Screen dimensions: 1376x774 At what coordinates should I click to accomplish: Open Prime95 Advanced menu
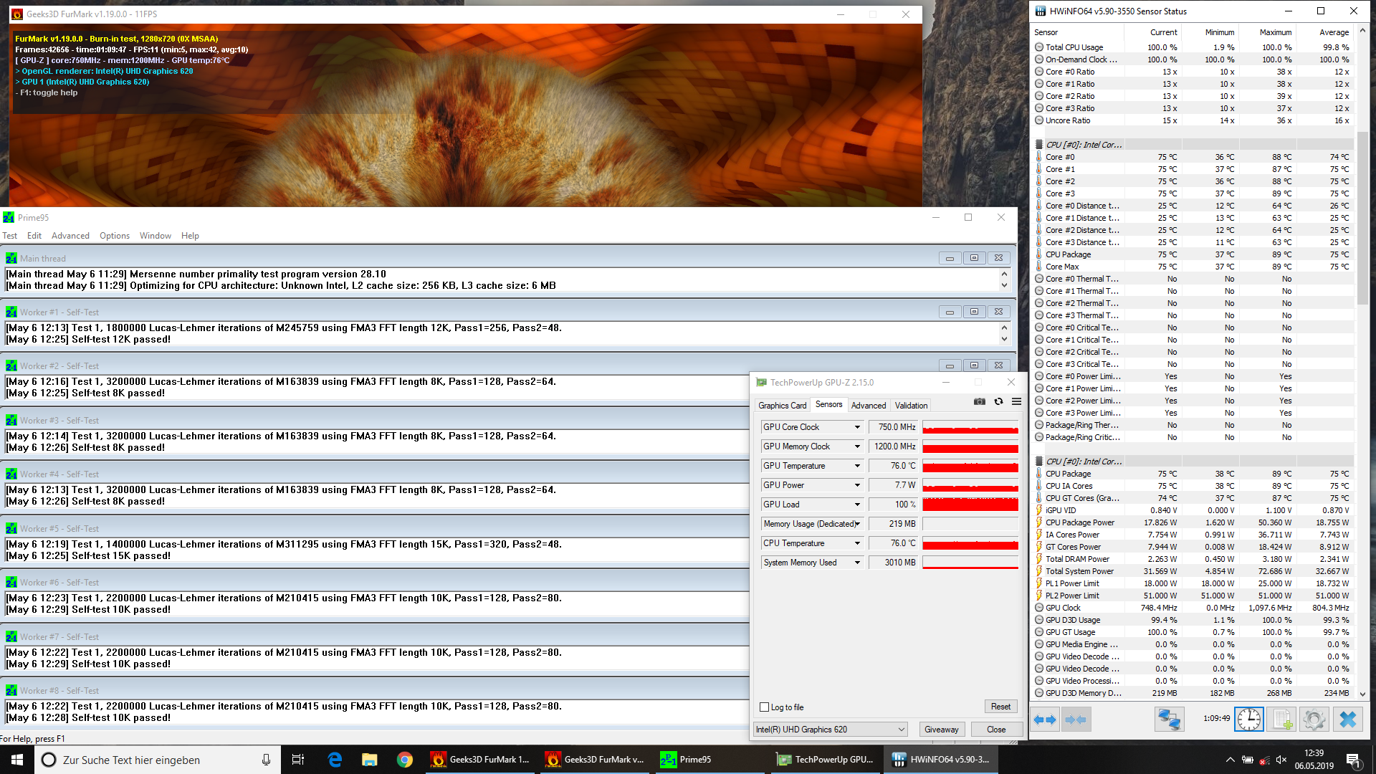click(x=70, y=236)
